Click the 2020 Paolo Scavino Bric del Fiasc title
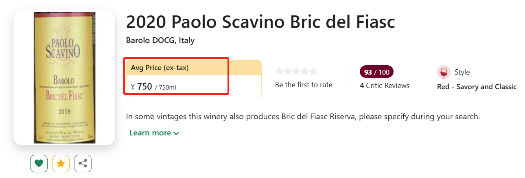This screenshot has width=525, height=178. (260, 22)
